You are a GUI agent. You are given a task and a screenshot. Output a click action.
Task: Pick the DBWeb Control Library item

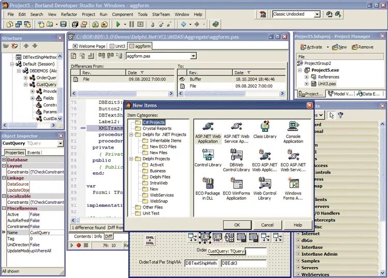[x=236, y=160]
